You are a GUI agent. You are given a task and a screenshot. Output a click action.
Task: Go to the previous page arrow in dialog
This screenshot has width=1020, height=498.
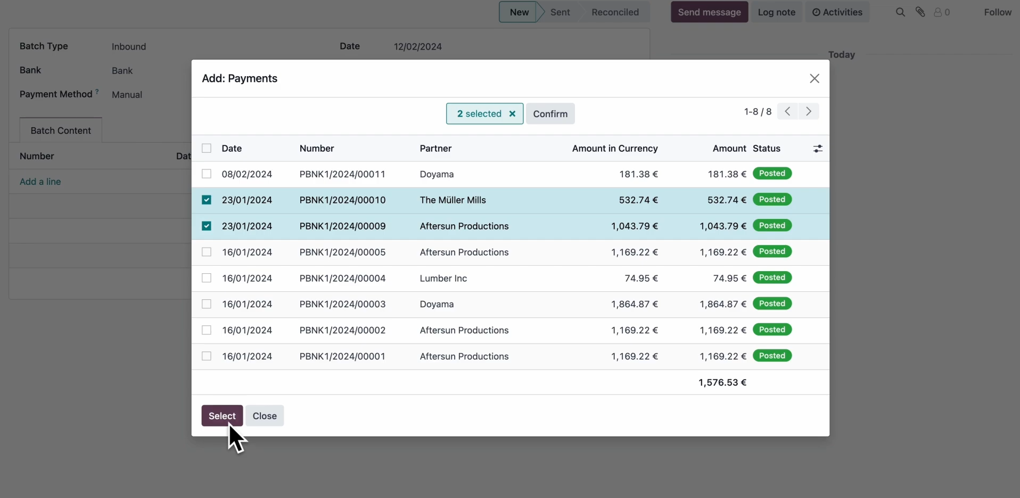(x=787, y=111)
